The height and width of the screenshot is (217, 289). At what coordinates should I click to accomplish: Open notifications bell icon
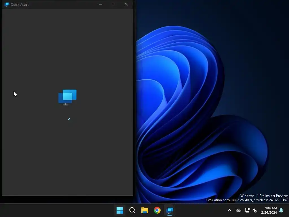281,210
